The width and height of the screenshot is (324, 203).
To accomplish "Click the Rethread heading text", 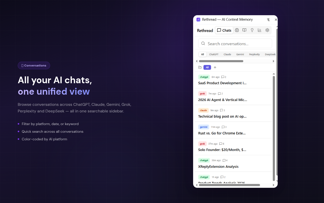I will (x=205, y=30).
